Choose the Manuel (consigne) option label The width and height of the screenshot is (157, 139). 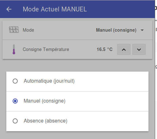point(45,101)
